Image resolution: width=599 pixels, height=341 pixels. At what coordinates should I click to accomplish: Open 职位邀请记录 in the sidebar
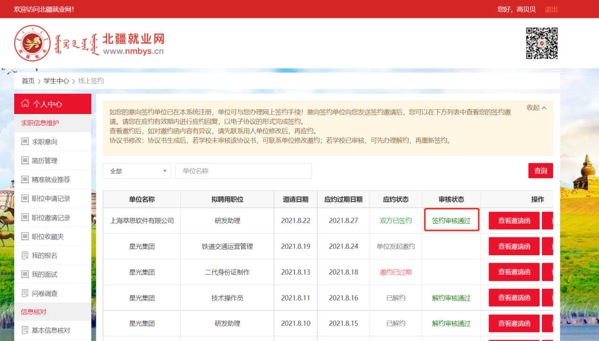coord(51,218)
